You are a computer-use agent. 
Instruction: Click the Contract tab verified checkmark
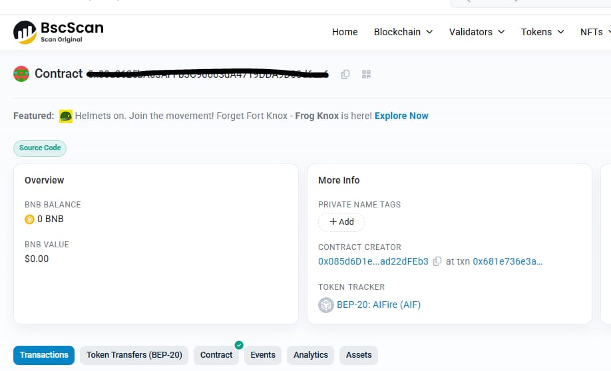[x=239, y=345]
